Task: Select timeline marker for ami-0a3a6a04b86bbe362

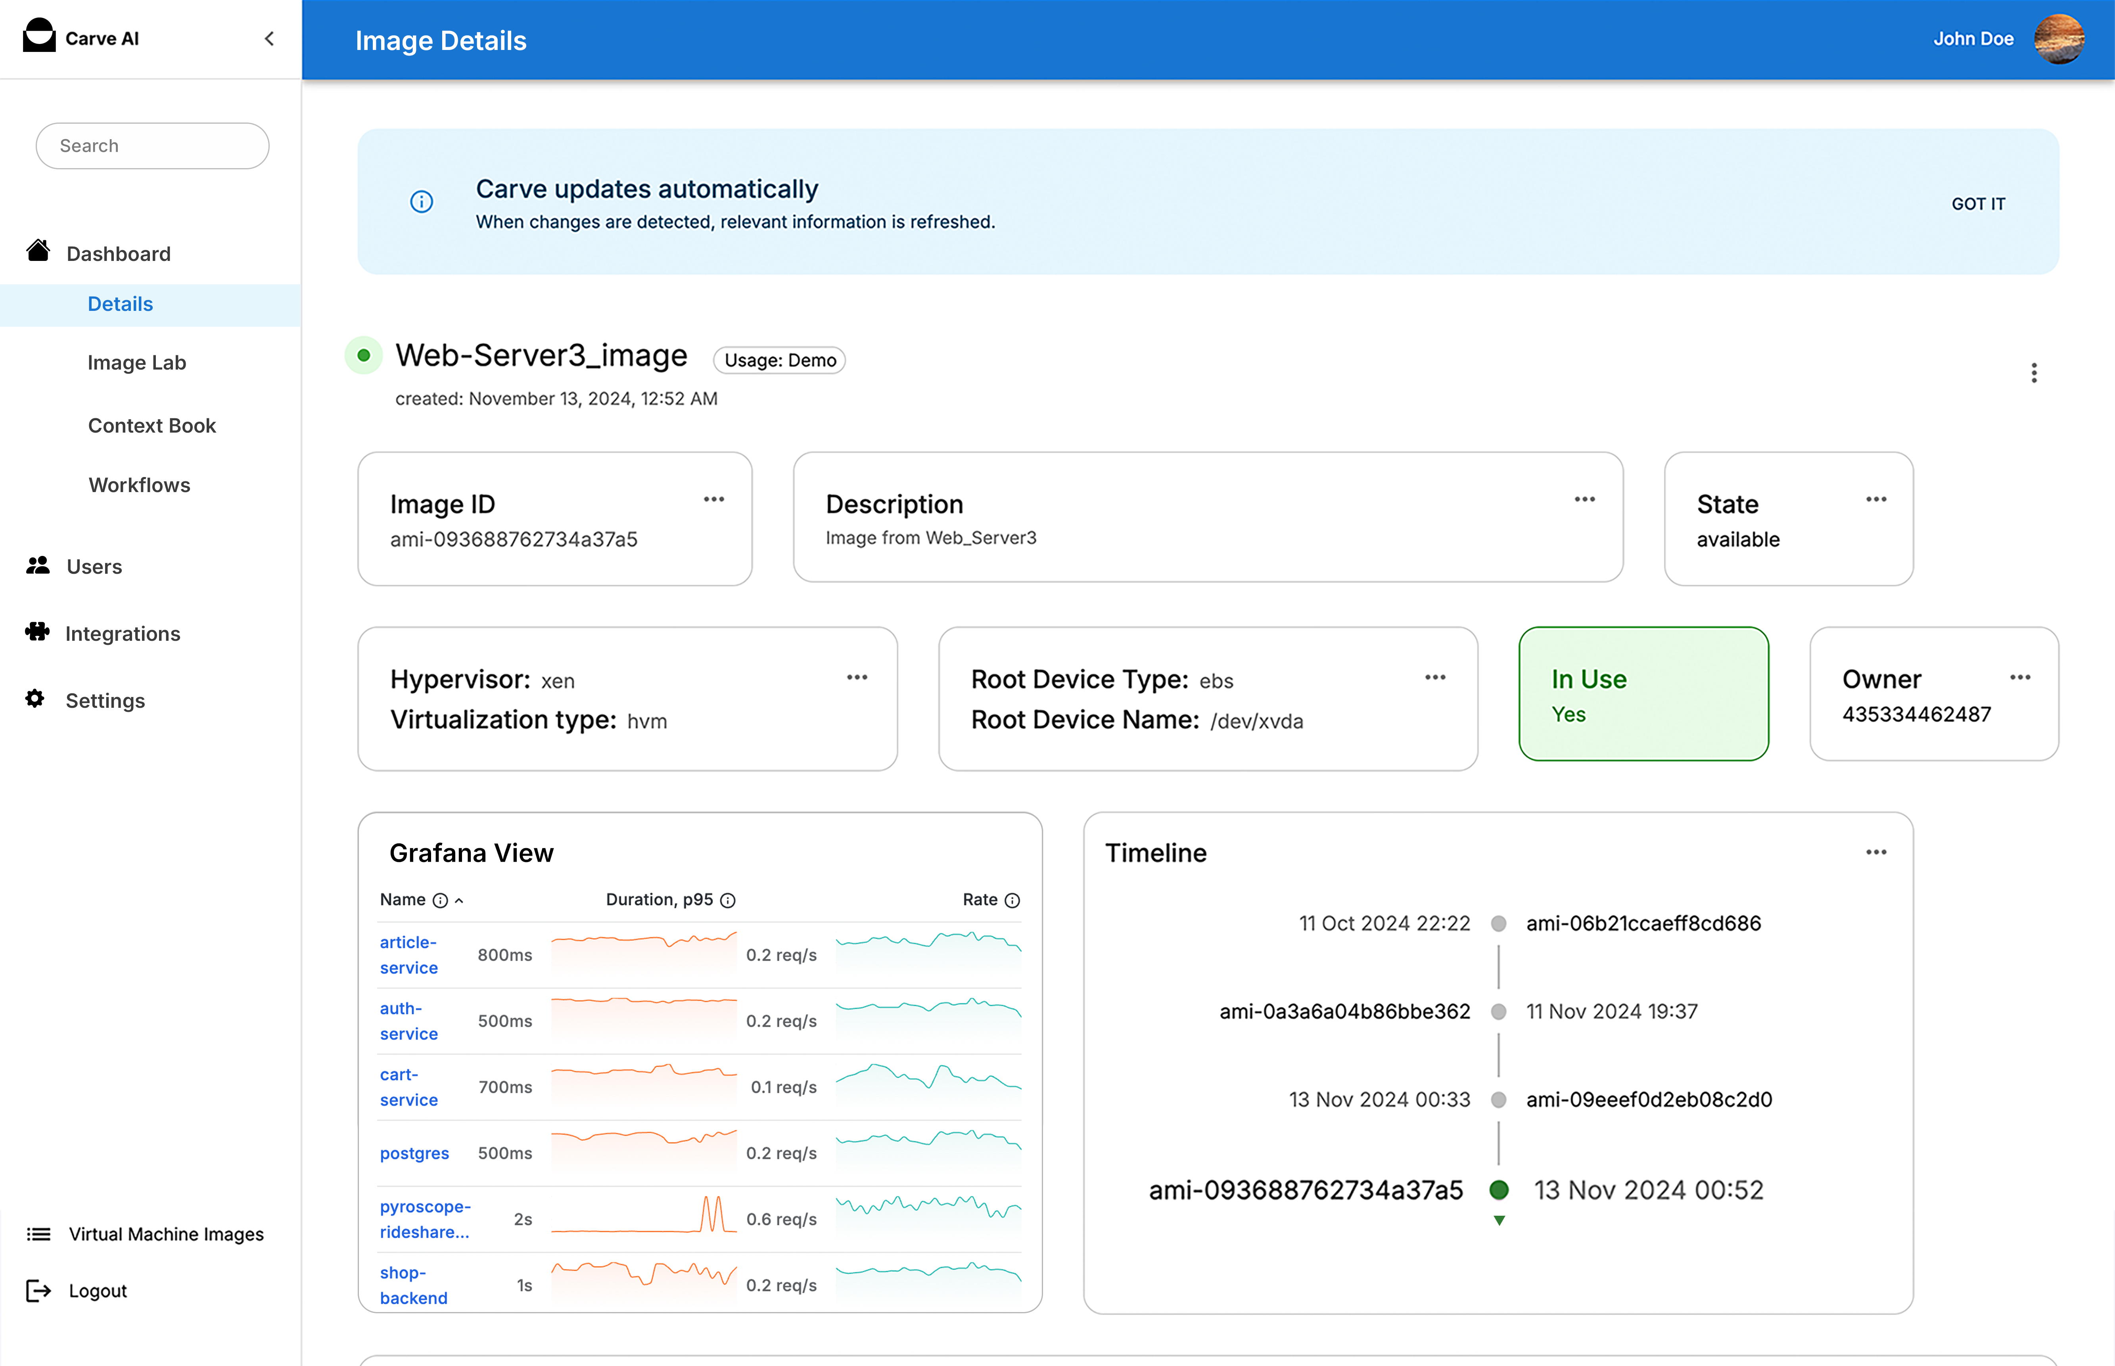Action: (x=1498, y=1011)
